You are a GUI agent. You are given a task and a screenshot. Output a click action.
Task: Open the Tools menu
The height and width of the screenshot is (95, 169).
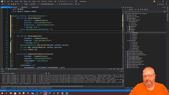[x=39, y=1]
